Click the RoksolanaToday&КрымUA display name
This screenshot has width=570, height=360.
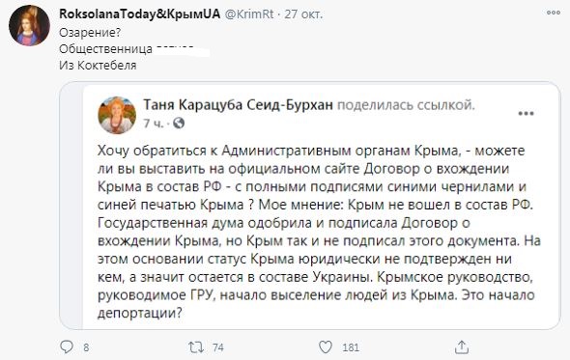tap(139, 14)
